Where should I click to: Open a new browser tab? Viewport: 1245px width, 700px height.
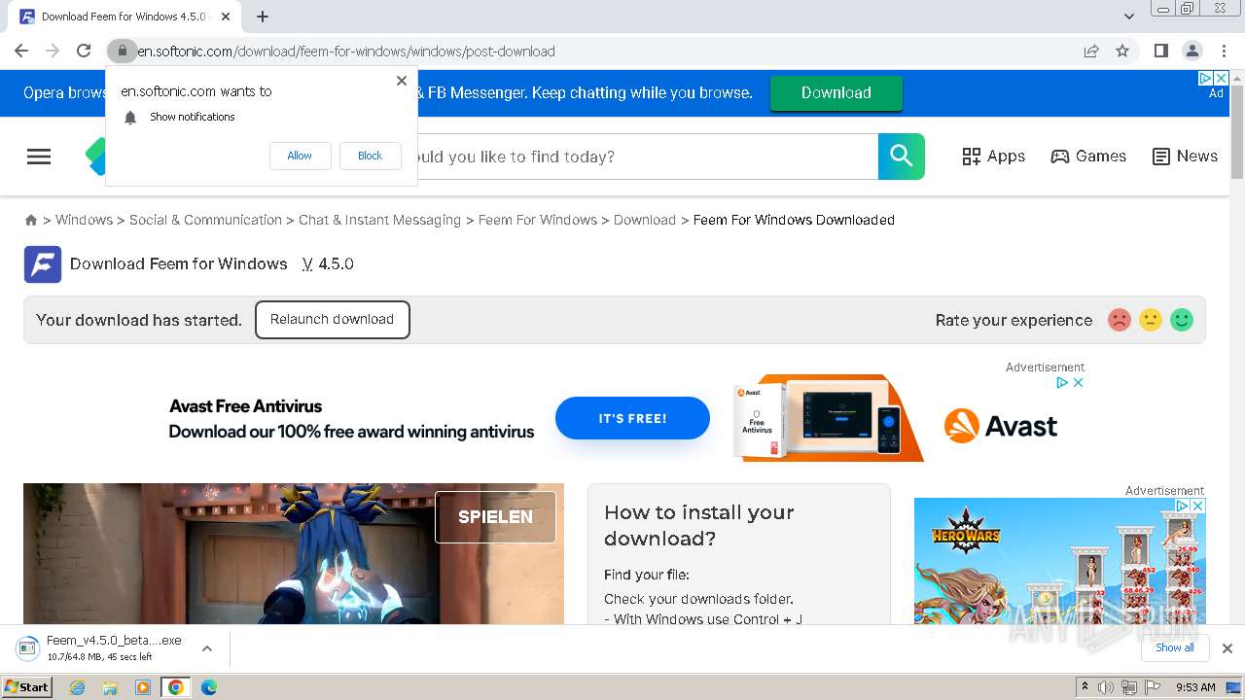263,17
